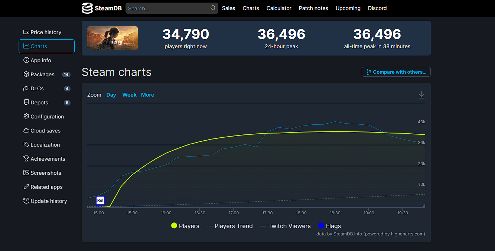Select the Charts sidebar tab

[46, 46]
